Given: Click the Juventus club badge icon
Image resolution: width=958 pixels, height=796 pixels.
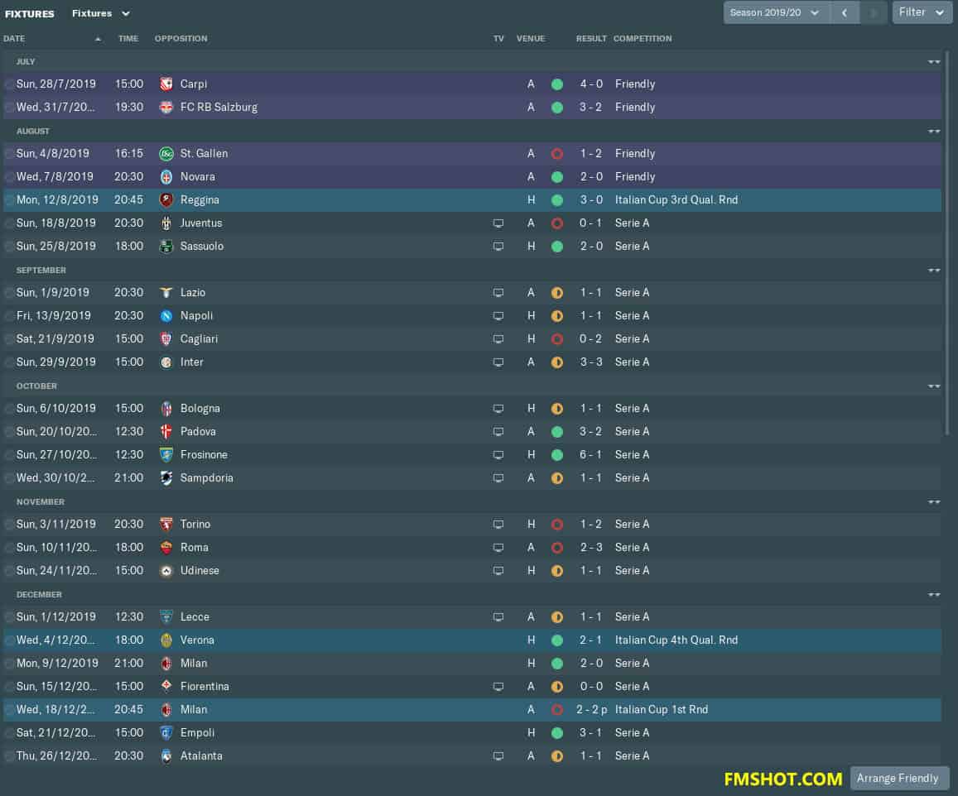Looking at the screenshot, I should [x=166, y=223].
